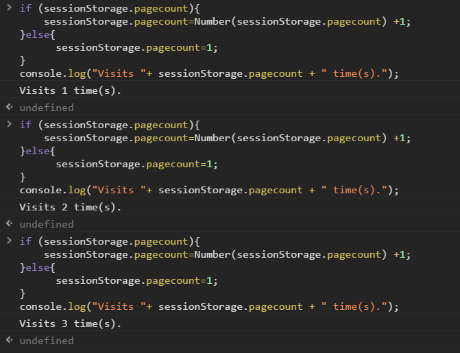Viewport: 460px width, 353px height.
Task: Select the "Visits 2 time(s)." output line
Action: pos(70,207)
